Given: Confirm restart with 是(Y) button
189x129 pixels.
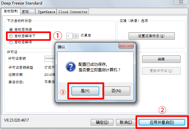Looking at the screenshot, I should (85, 91).
